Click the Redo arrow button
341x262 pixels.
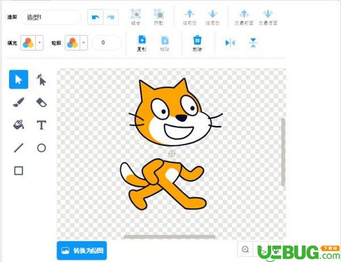click(x=111, y=17)
